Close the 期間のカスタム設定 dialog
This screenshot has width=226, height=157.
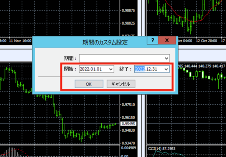click(167, 40)
